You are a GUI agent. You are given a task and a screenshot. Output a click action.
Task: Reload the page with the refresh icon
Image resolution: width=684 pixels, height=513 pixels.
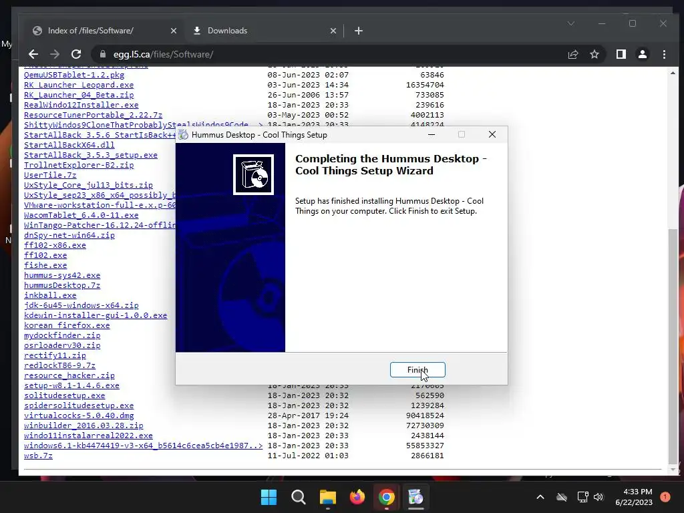coord(76,54)
